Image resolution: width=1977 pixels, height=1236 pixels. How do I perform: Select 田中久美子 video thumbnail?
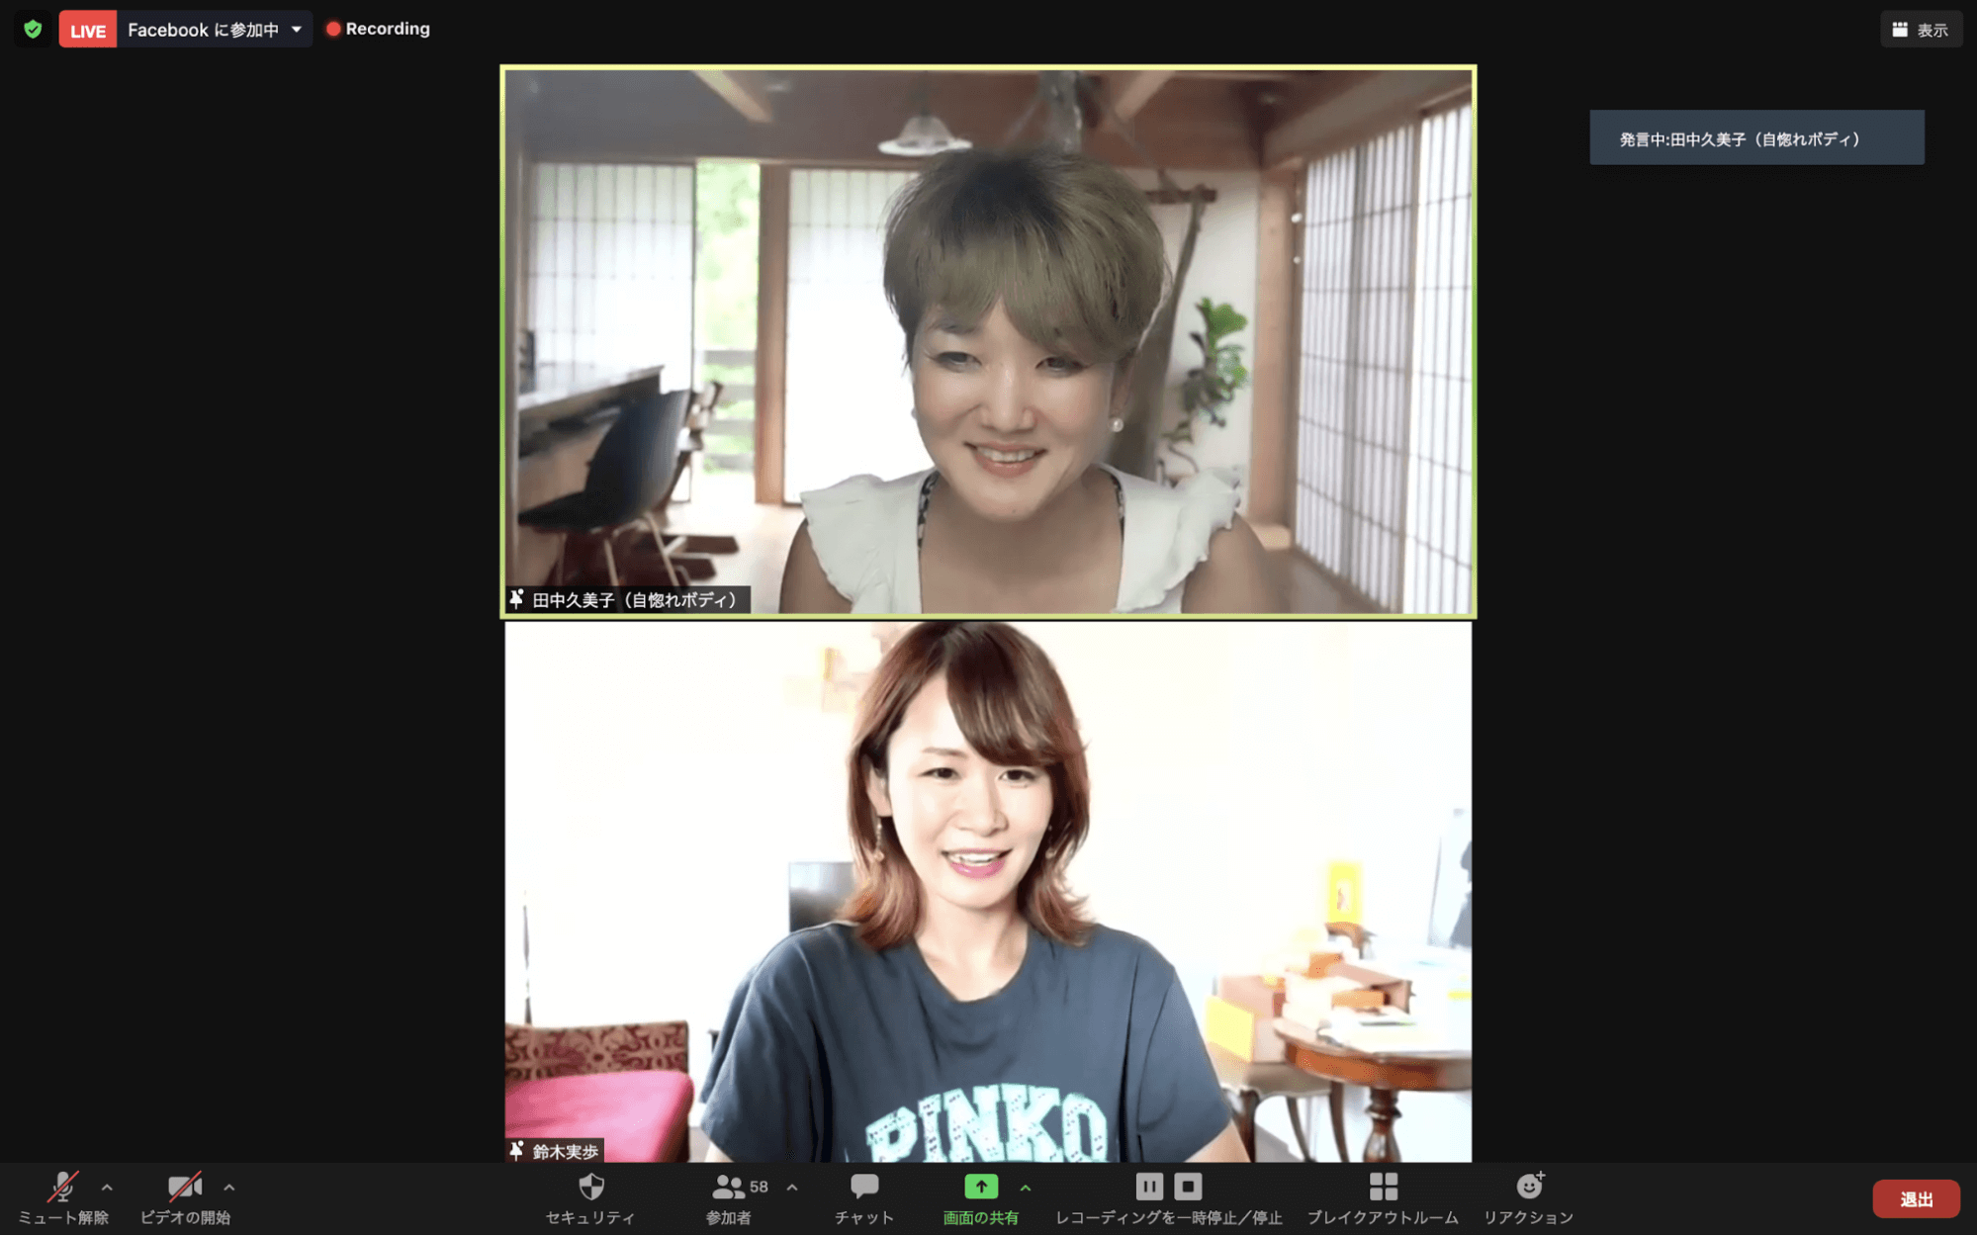[x=988, y=341]
